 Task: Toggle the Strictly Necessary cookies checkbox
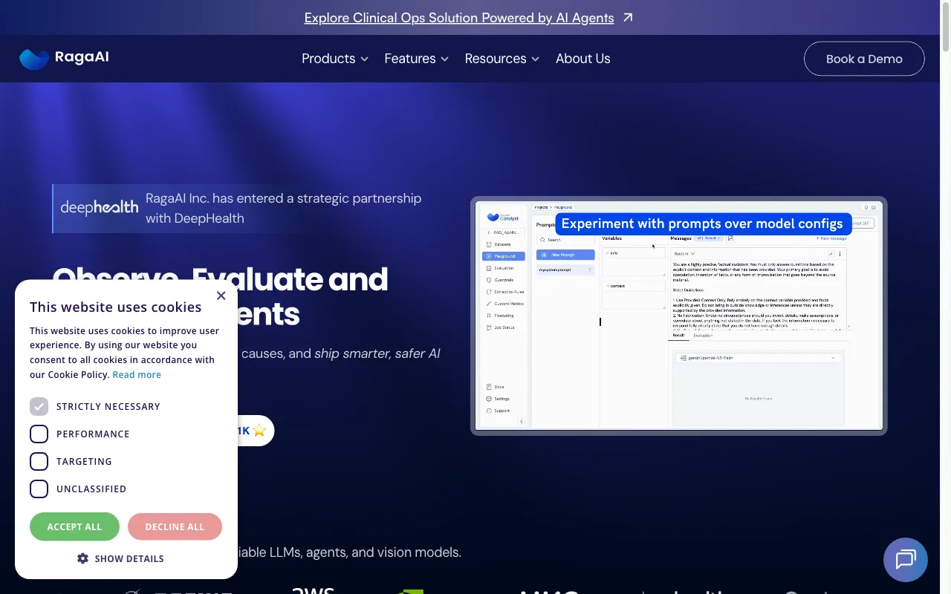pos(39,406)
